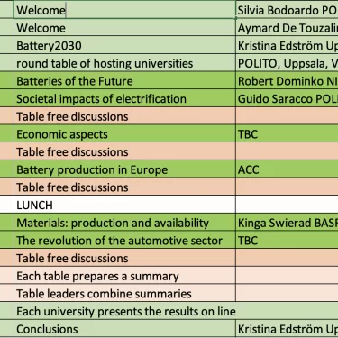
Task: Select round table of hosting universities cell
Action: (x=124, y=63)
